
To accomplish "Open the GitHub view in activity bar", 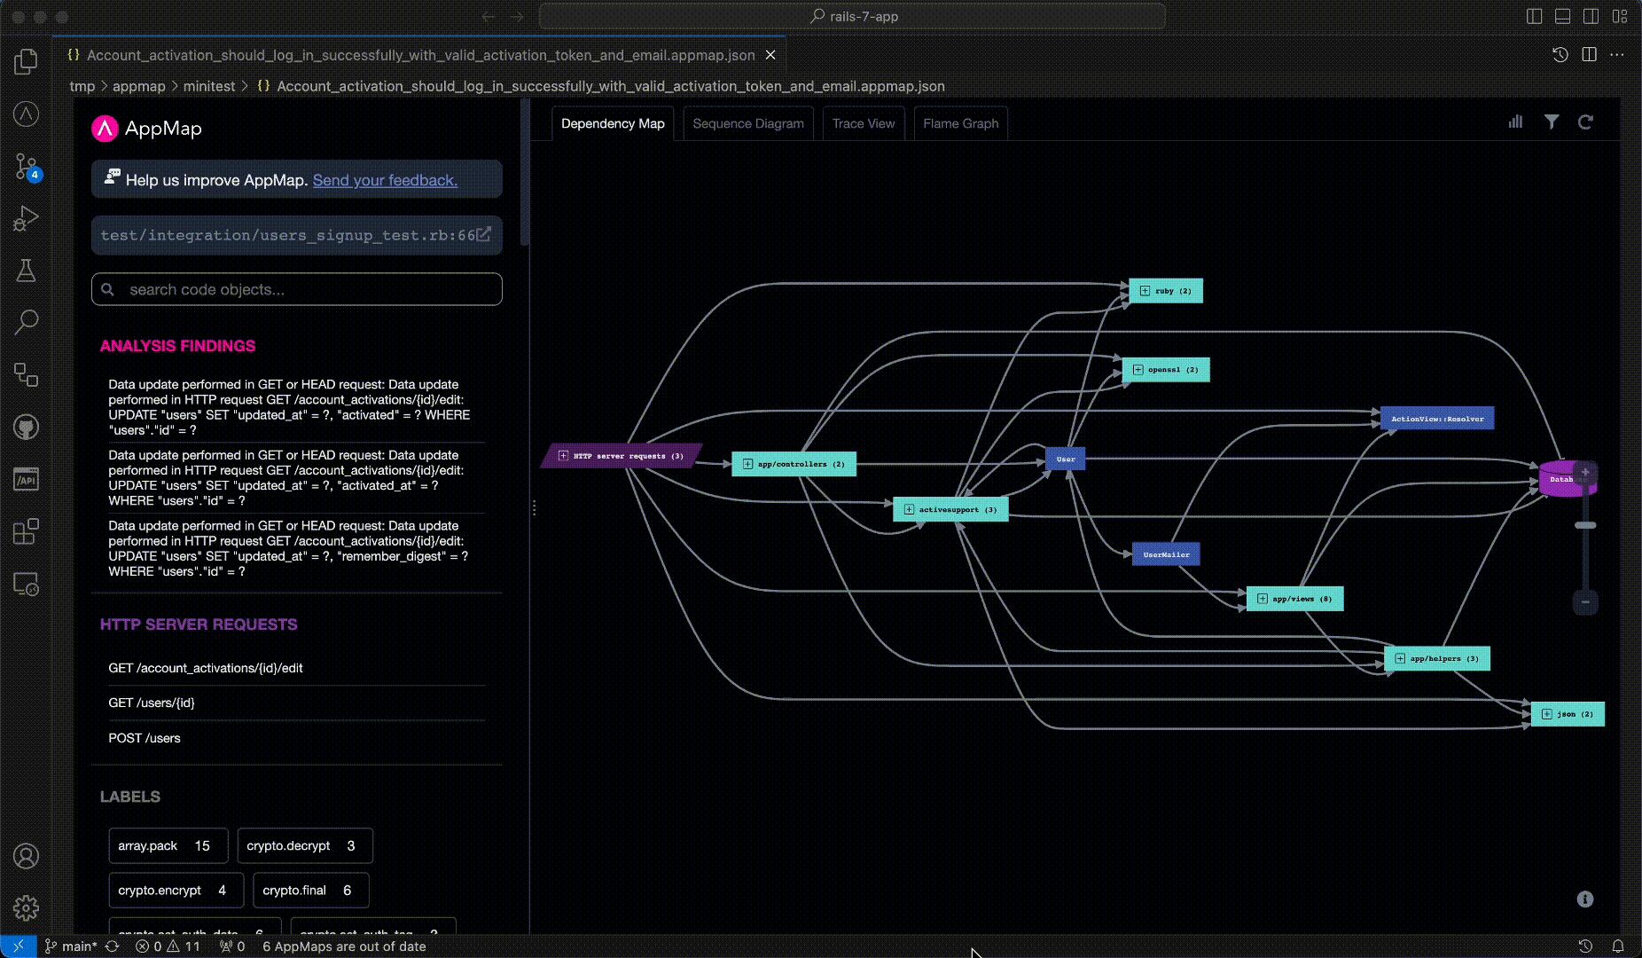I will [x=26, y=428].
